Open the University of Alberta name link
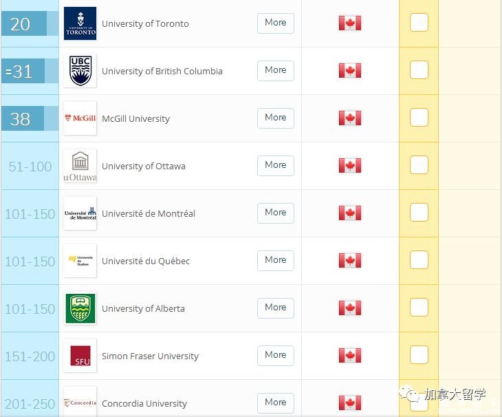 [x=143, y=308]
